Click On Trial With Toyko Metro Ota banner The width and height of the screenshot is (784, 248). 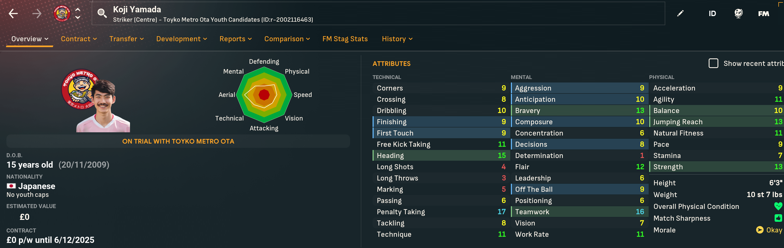[178, 141]
